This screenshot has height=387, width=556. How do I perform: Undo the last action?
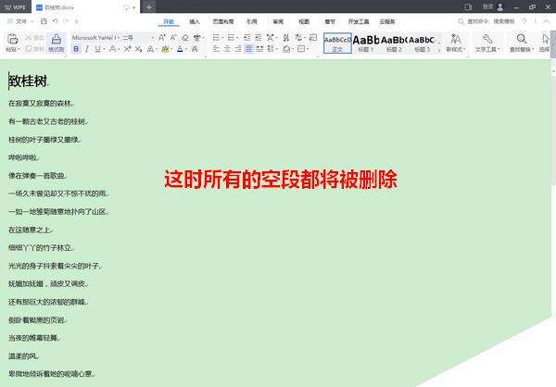pyautogui.click(x=55, y=21)
